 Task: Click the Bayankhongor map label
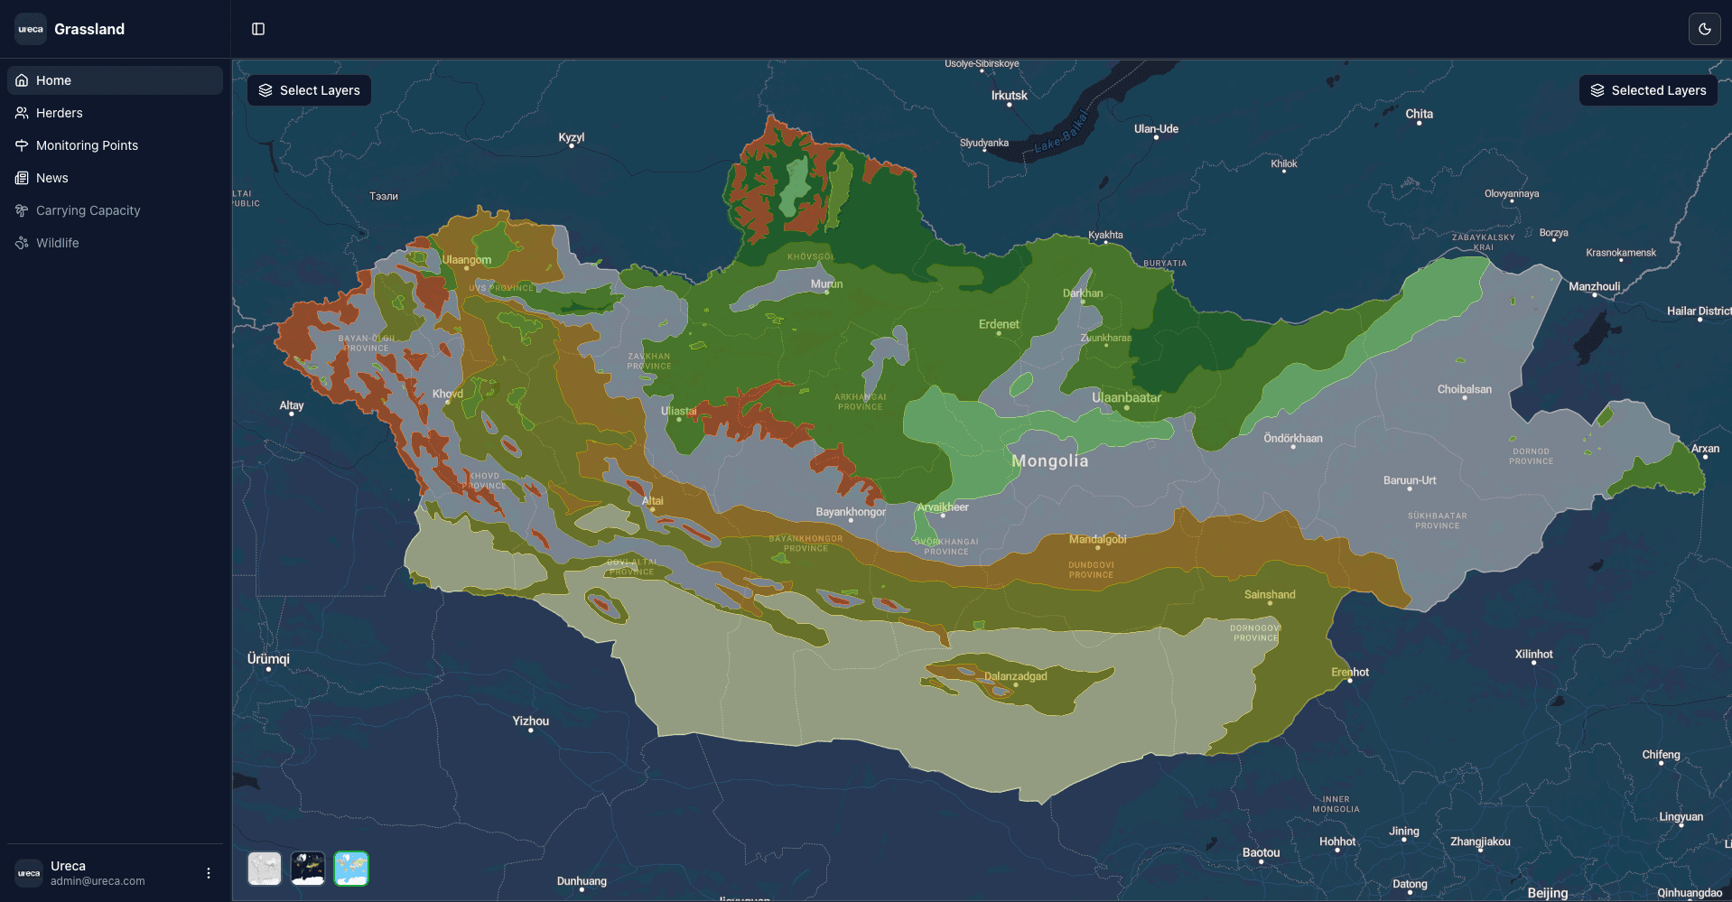click(x=851, y=512)
